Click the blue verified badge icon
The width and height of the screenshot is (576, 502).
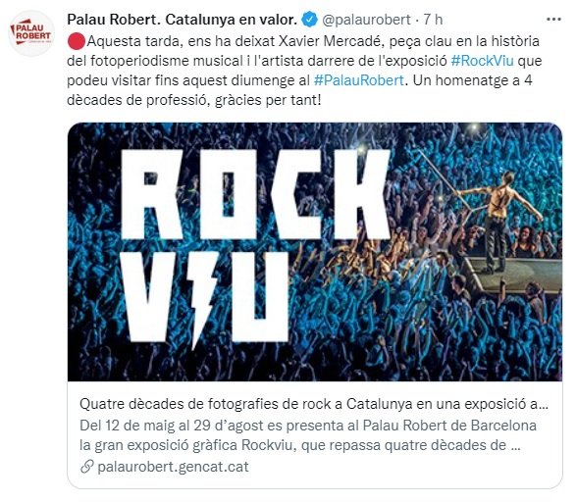click(x=309, y=20)
